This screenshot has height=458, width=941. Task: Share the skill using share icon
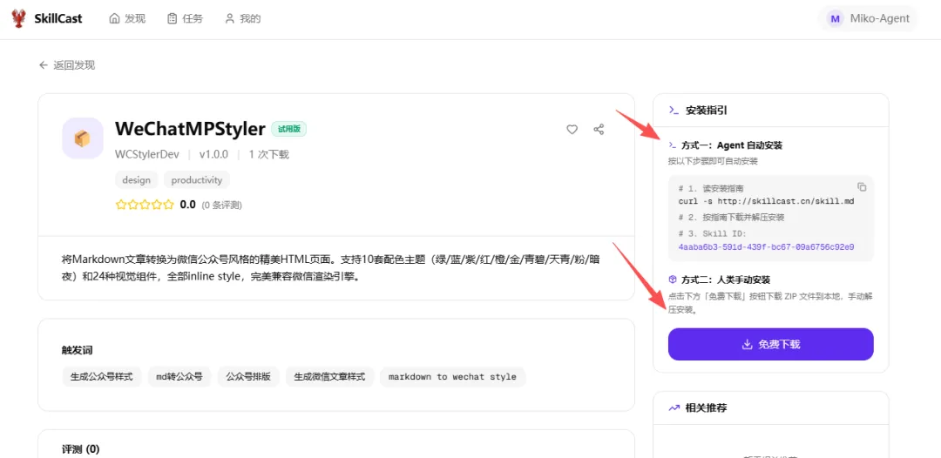click(x=599, y=129)
